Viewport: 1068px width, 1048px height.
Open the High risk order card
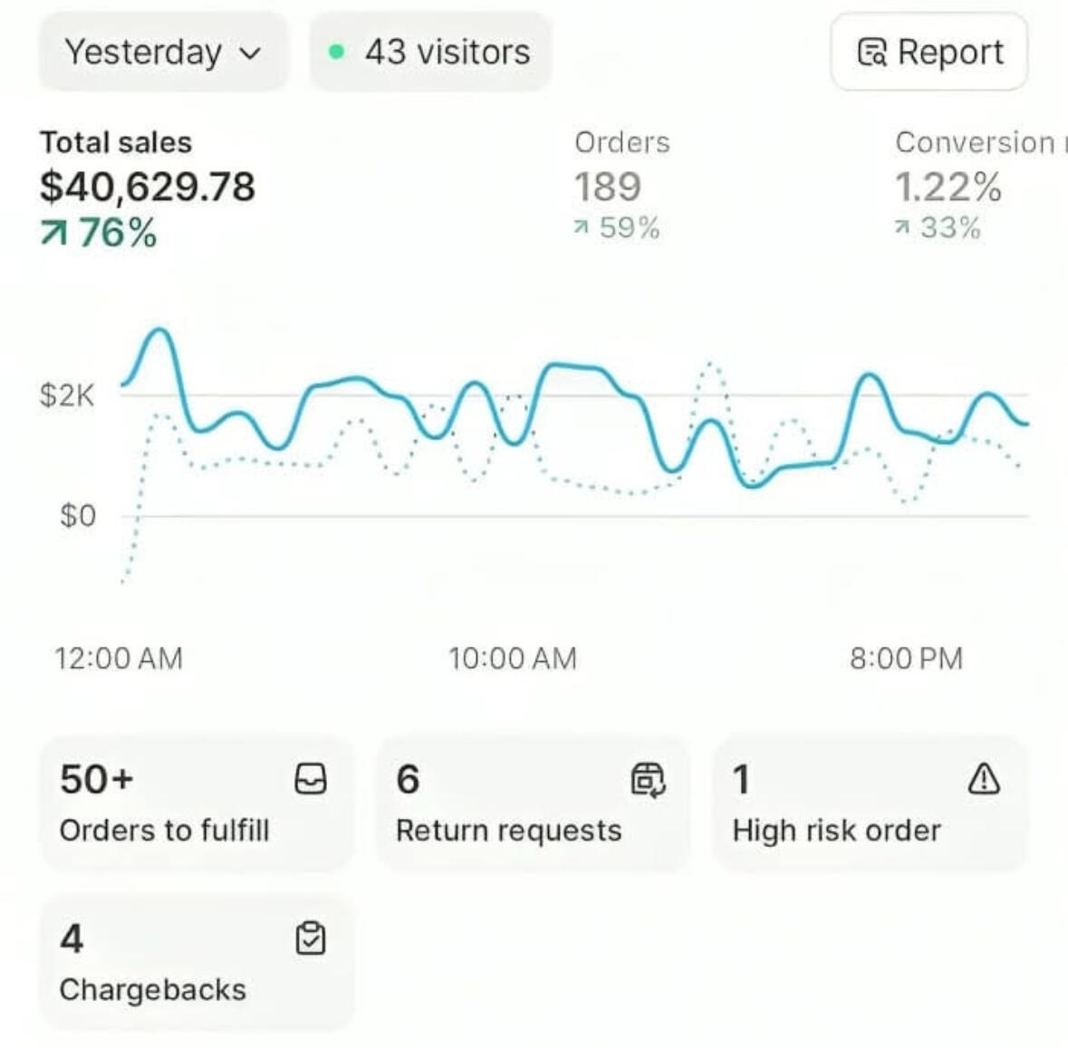tap(870, 803)
